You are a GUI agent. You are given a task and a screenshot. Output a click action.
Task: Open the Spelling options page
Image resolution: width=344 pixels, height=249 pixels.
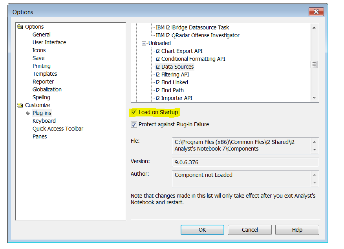[x=41, y=97]
